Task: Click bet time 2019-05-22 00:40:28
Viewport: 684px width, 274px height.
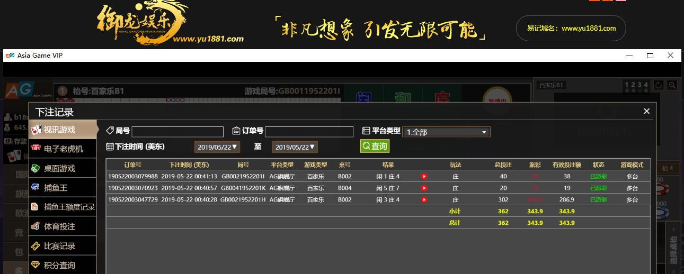Action: coord(189,199)
